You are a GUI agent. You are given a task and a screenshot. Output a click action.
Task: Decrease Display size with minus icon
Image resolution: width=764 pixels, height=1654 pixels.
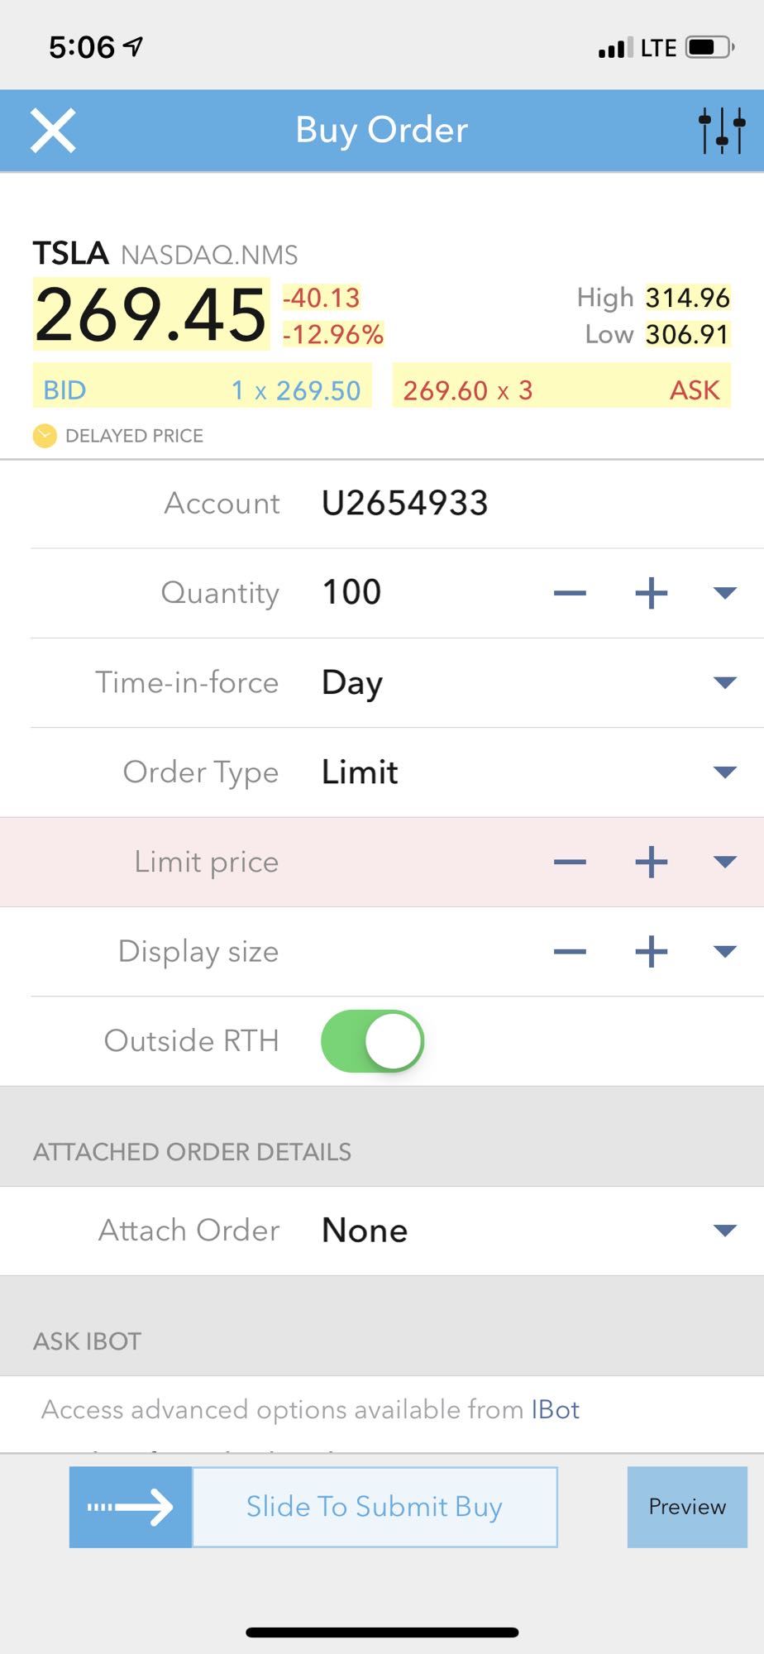(x=570, y=951)
